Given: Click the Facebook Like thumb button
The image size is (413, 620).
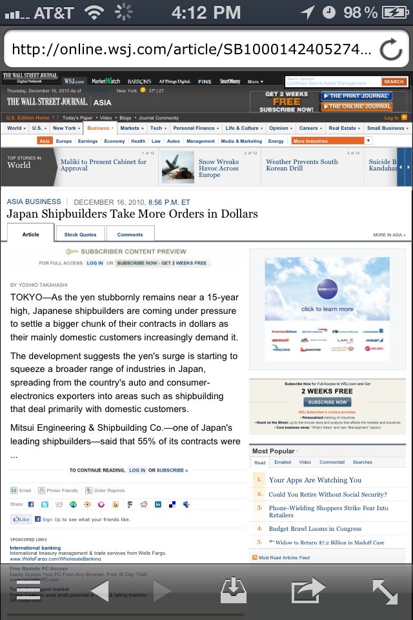Looking at the screenshot, I should 21,519.
